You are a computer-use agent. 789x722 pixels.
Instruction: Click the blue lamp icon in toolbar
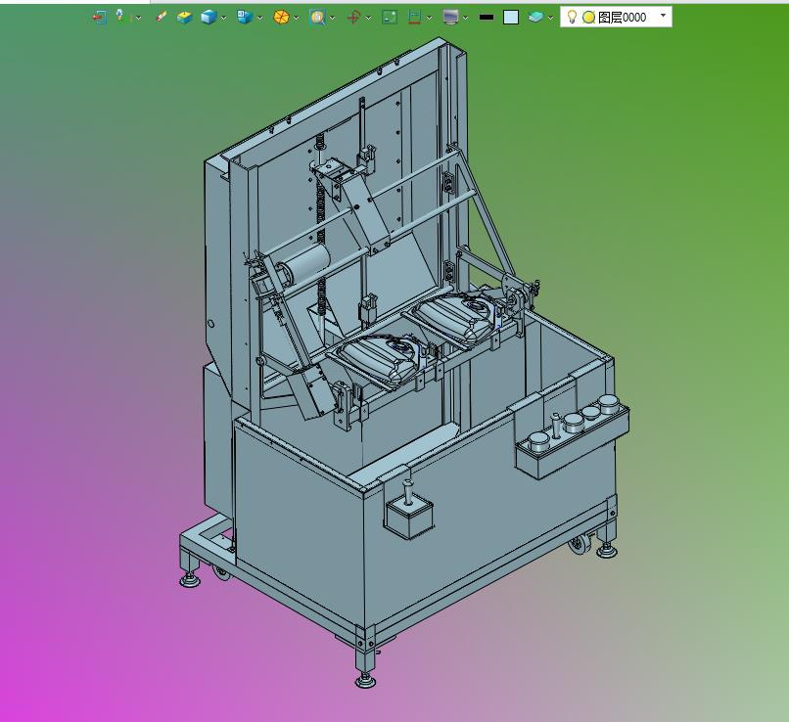click(x=120, y=16)
